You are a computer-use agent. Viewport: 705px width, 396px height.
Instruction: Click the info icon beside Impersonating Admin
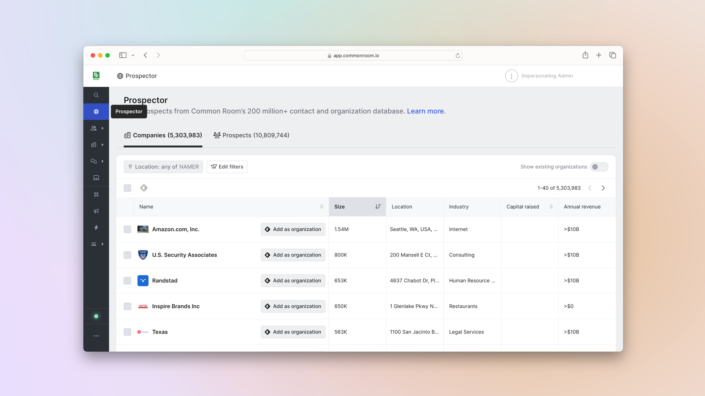(x=512, y=76)
